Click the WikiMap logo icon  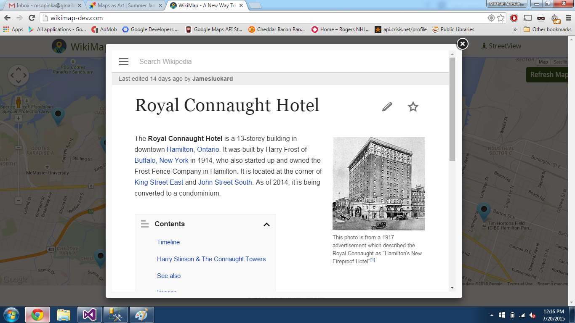tap(59, 46)
